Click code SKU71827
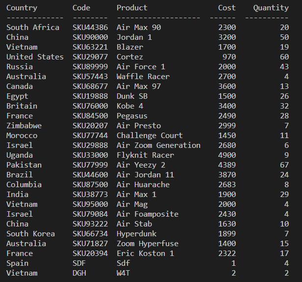302x282 pixels. point(90,244)
